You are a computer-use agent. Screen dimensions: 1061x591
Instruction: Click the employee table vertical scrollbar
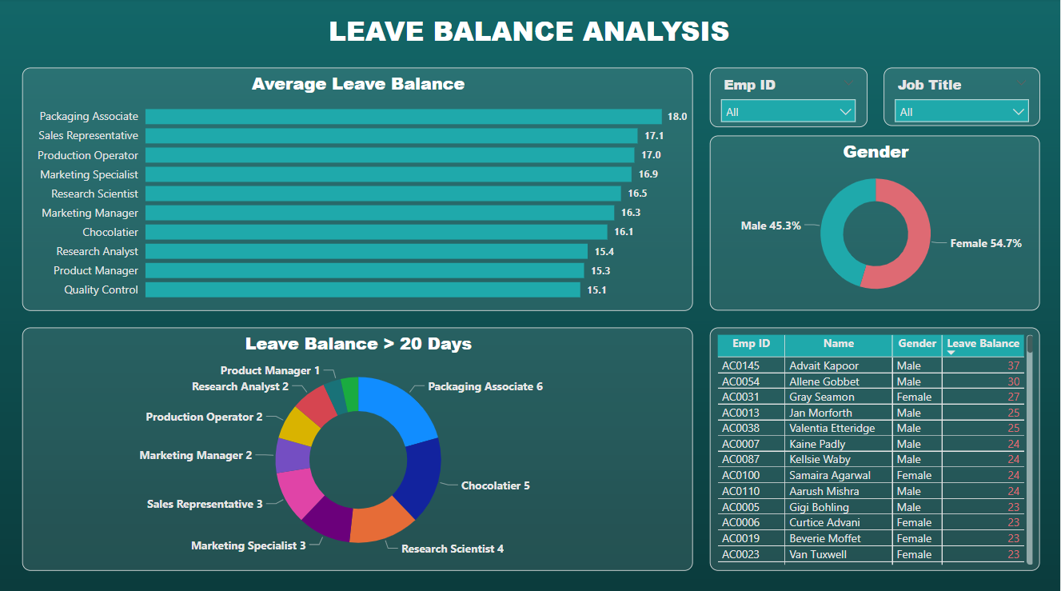[1030, 448]
